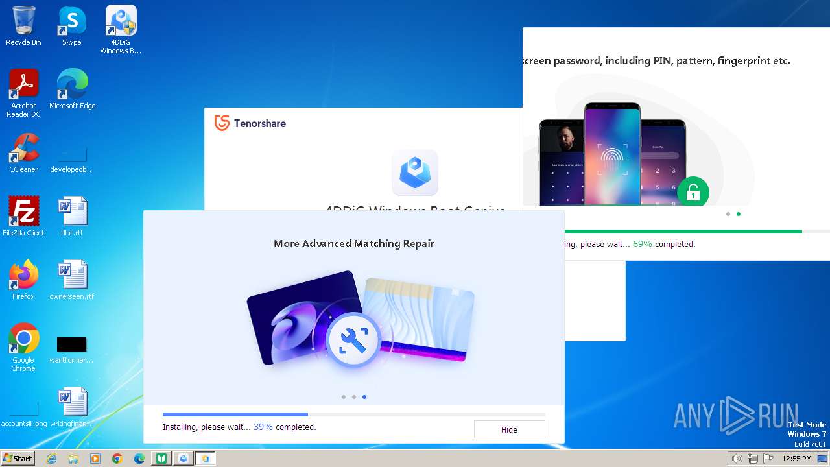The image size is (830, 467).
Task: Select the green slide dot in unlocker window
Action: [739, 214]
